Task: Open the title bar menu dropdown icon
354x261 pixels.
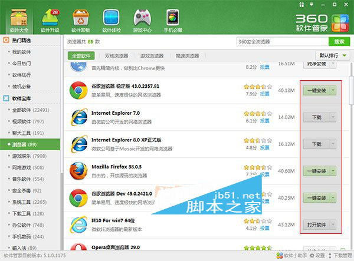Action: tap(312, 4)
